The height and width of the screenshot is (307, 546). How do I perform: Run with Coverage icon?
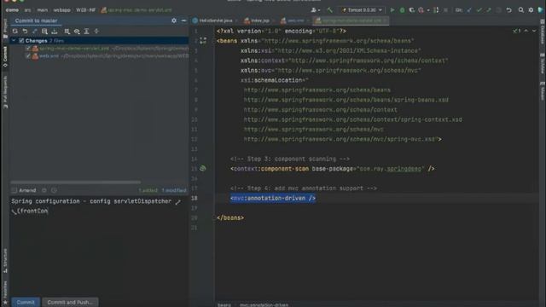pos(412,10)
